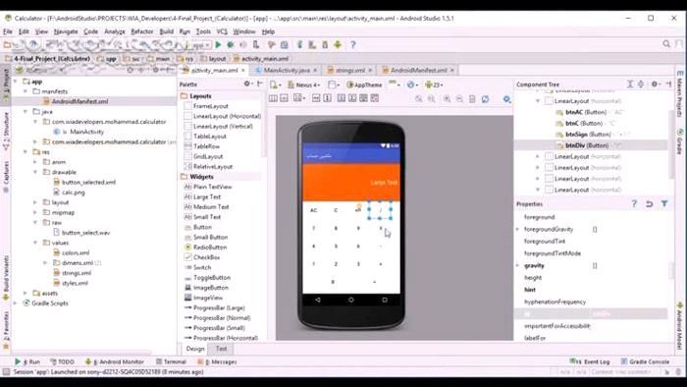The height and width of the screenshot is (387, 687).
Task: Click the Properties panel undo arrow icon
Action: 650,203
